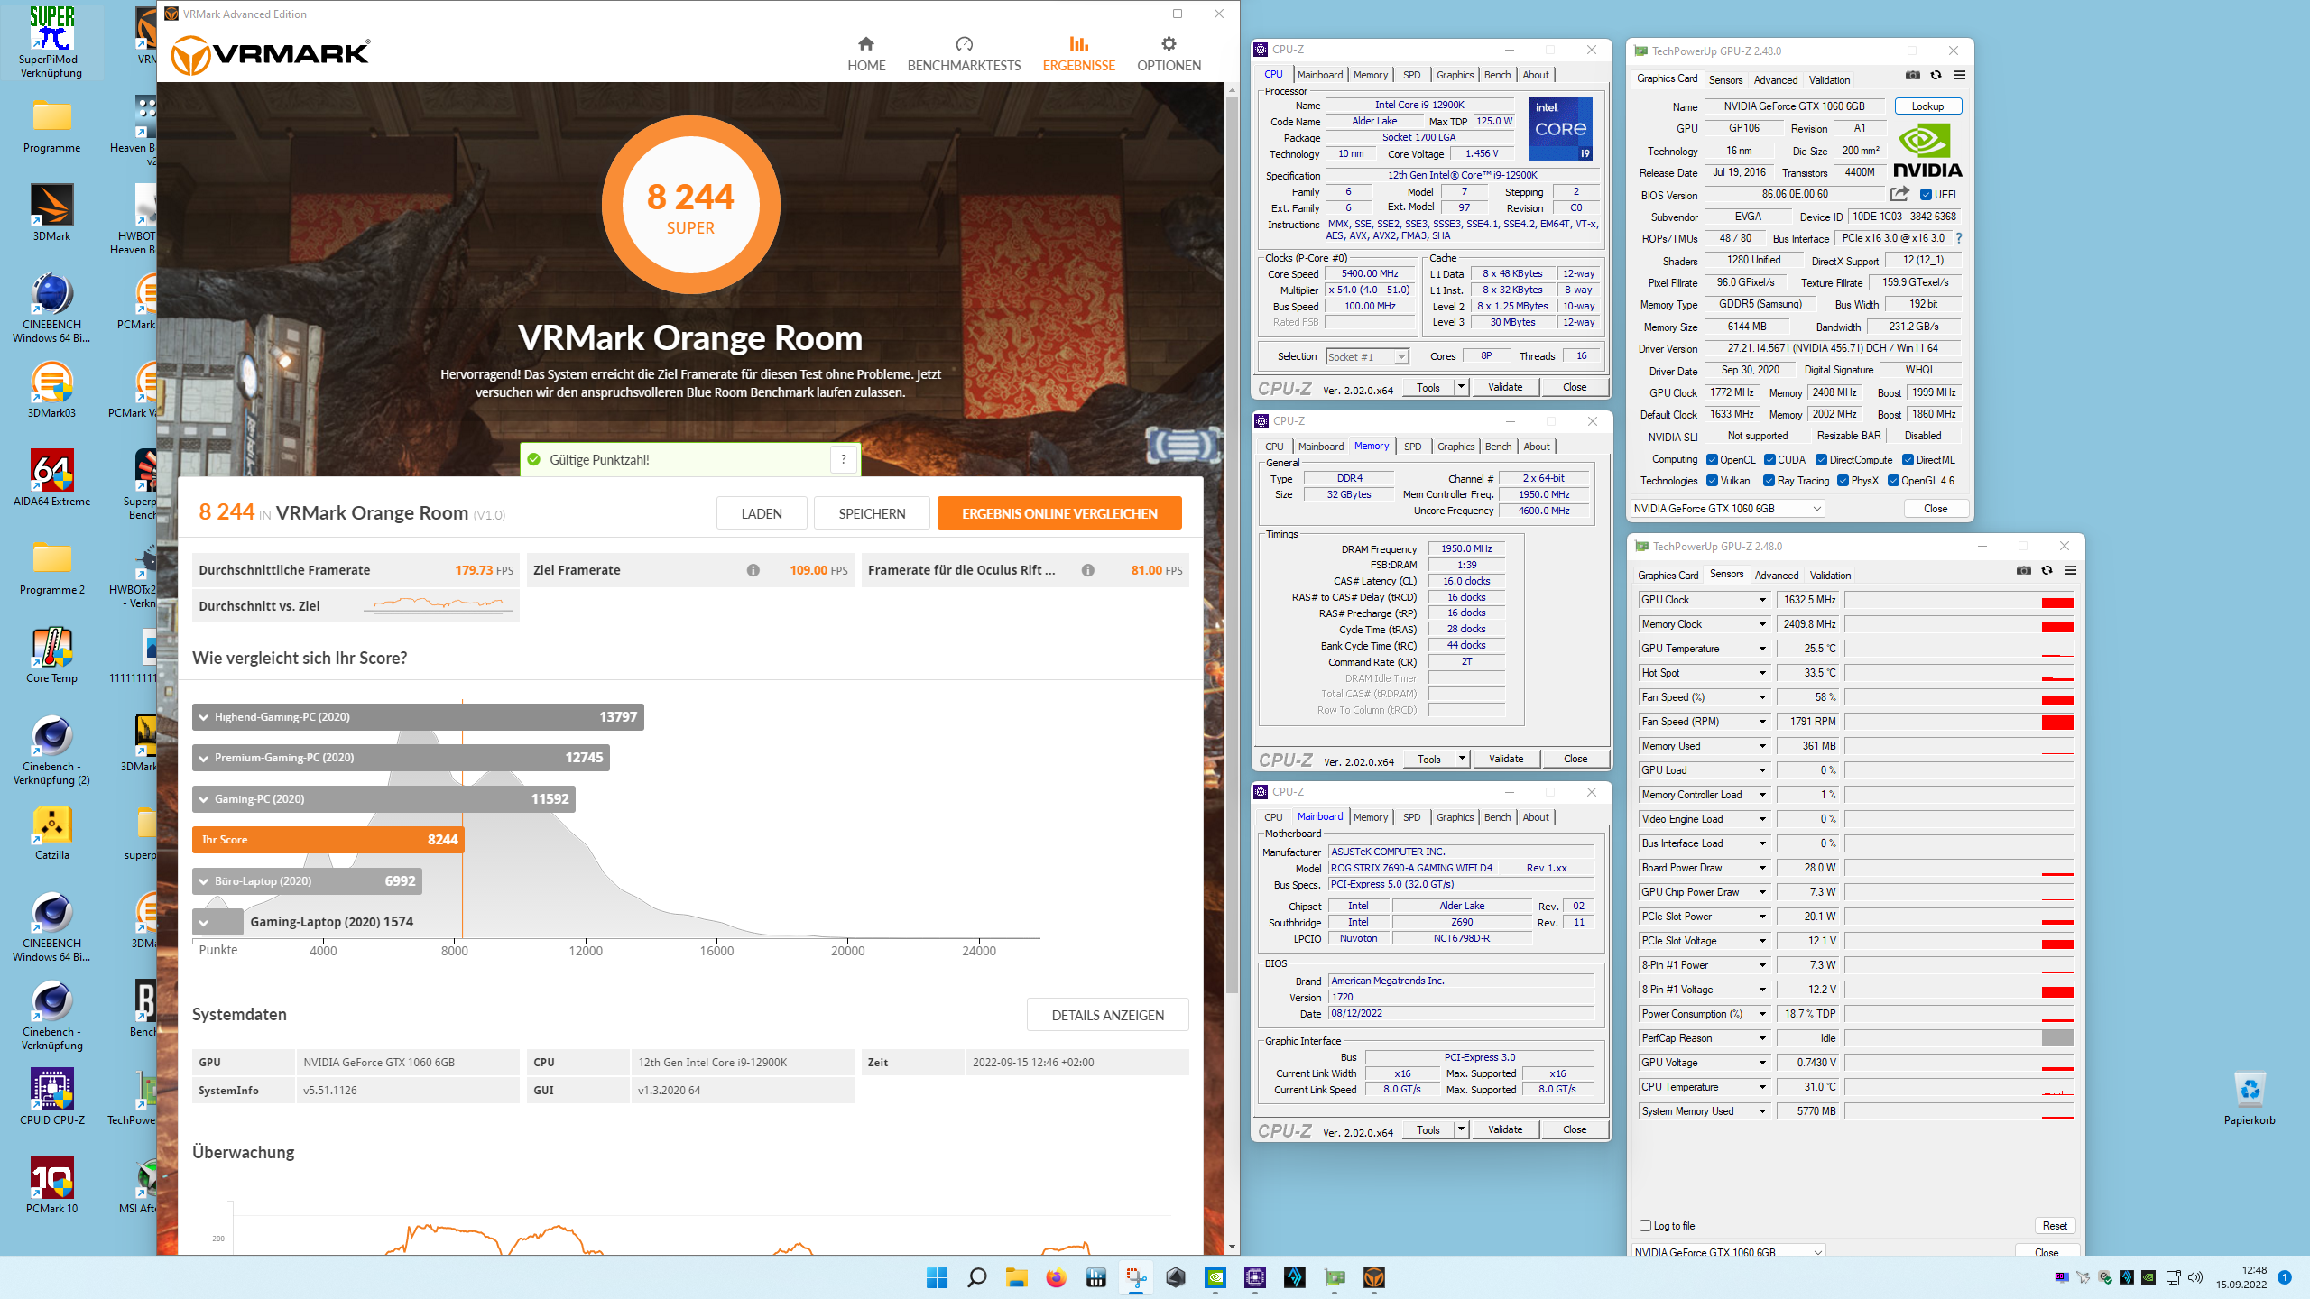Expand the Premium-Gaming-PC (2020) comparison row
The image size is (2310, 1299).
(x=401, y=758)
